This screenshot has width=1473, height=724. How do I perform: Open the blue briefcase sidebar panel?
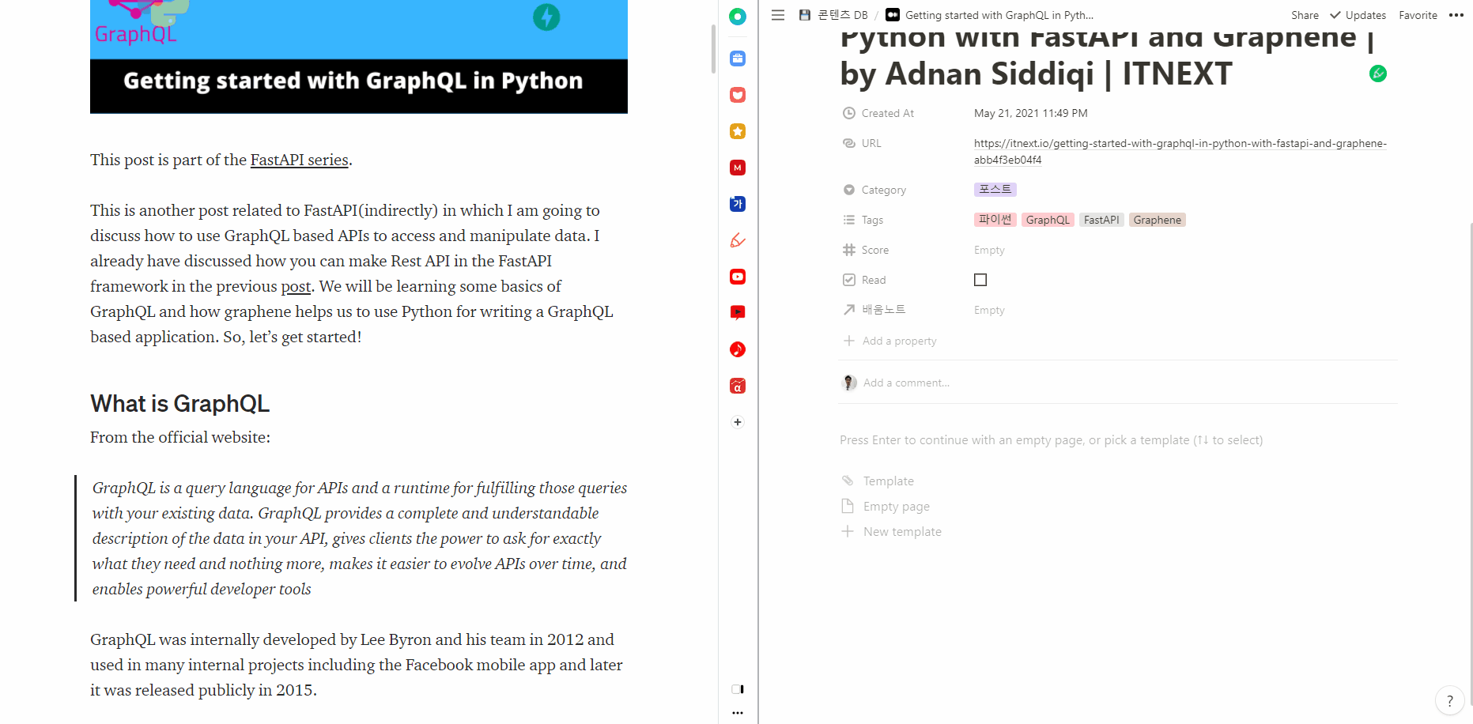tap(738, 58)
